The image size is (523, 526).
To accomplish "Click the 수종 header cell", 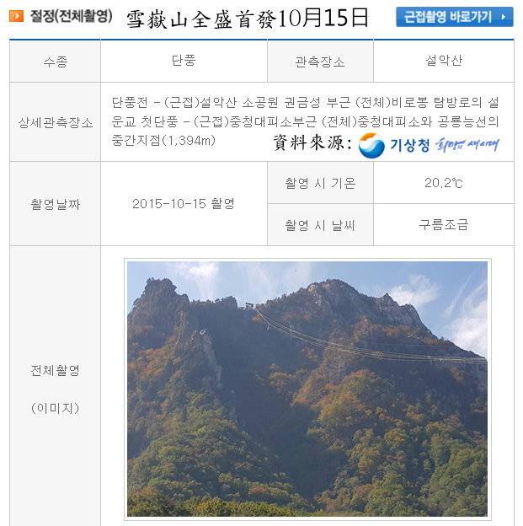I will [x=56, y=61].
